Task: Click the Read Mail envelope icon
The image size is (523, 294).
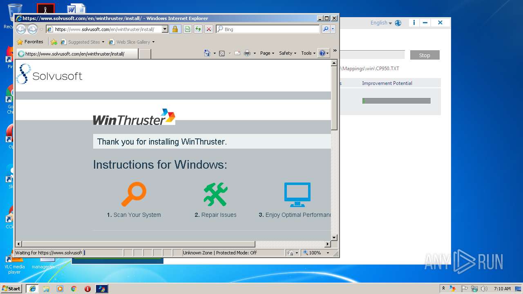Action: [237, 53]
